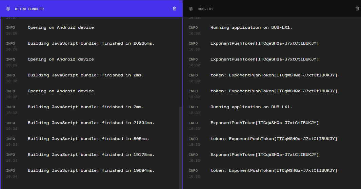The image size is (361, 189).
Task: Click the 10:29 timestamp in Metro Bundler
Action: tap(12, 65)
